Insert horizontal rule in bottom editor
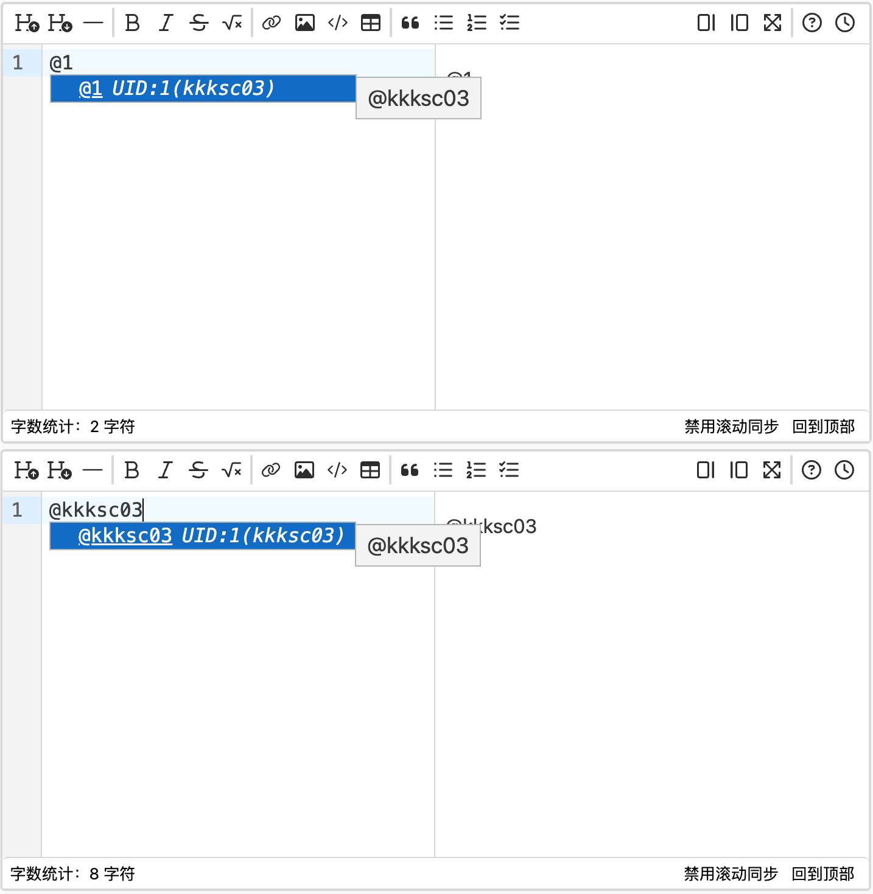The width and height of the screenshot is (873, 894). click(93, 470)
